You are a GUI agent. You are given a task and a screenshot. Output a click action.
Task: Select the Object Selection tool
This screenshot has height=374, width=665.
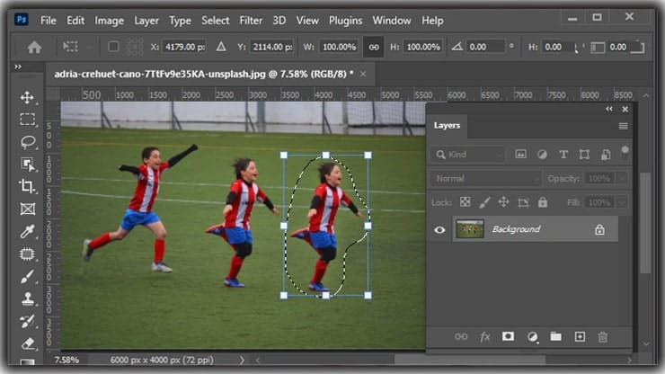(x=28, y=165)
